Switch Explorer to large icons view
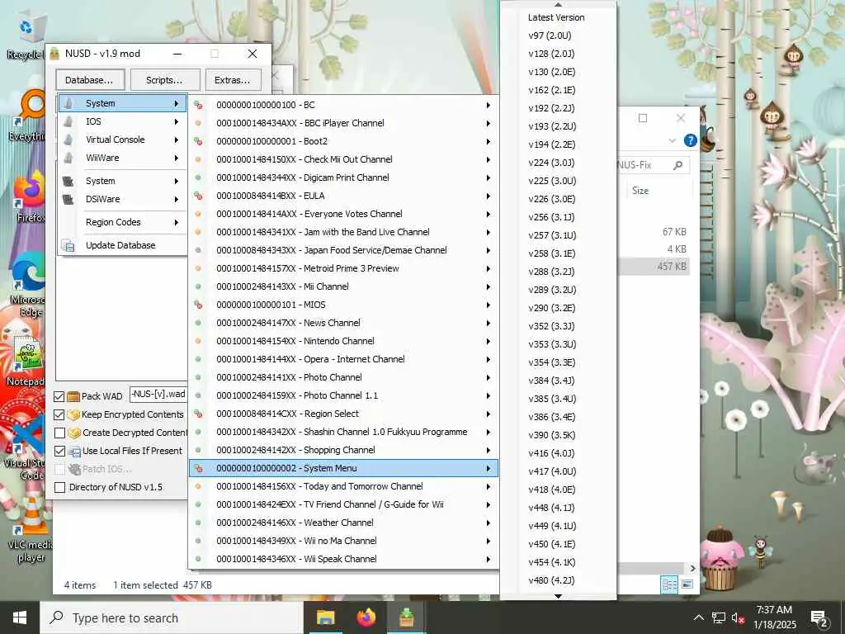The height and width of the screenshot is (634, 845). (687, 584)
